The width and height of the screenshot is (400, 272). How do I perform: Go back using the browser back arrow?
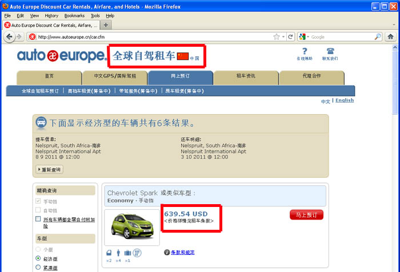point(9,37)
